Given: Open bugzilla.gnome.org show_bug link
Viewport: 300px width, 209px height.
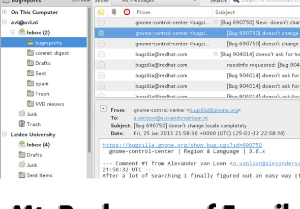Looking at the screenshot, I should 182,145.
